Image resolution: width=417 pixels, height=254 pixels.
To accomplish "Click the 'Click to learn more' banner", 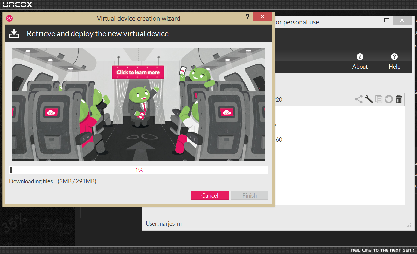I will [x=138, y=72].
